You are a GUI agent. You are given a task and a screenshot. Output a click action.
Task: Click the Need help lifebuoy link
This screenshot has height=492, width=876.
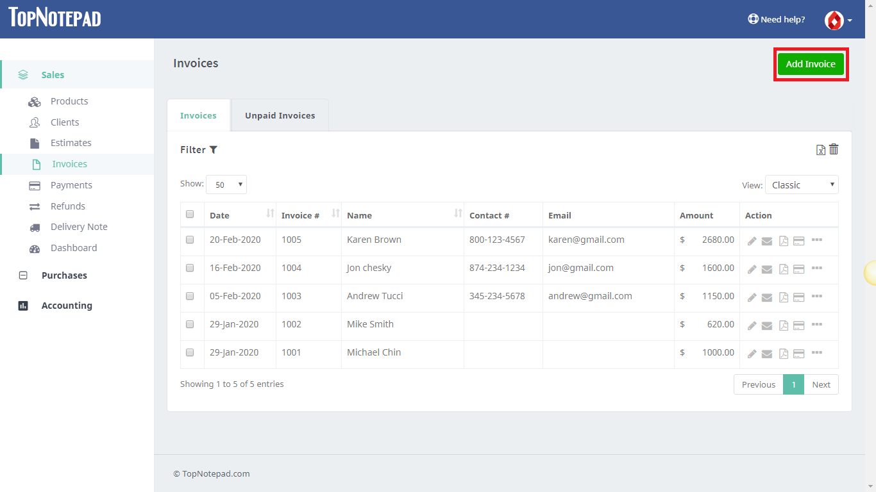(777, 19)
